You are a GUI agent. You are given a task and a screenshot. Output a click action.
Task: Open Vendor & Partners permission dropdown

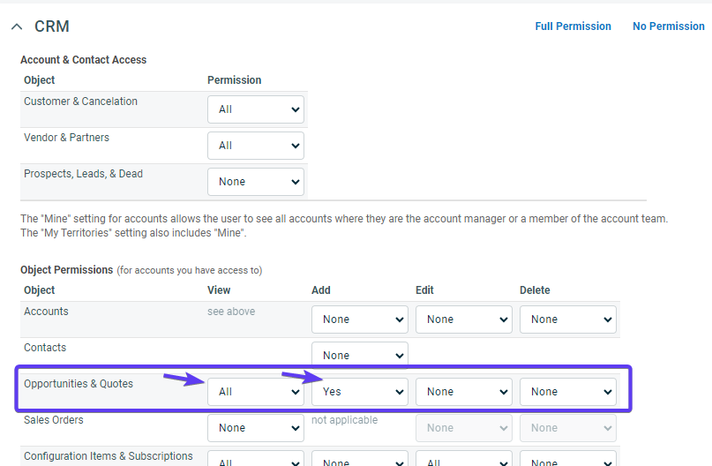click(x=256, y=146)
